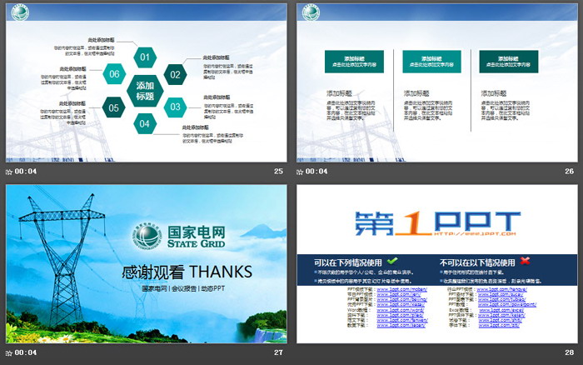This screenshot has width=583, height=365.
Task: Open the www.1ppt.com/excel/ link
Action: (501, 310)
